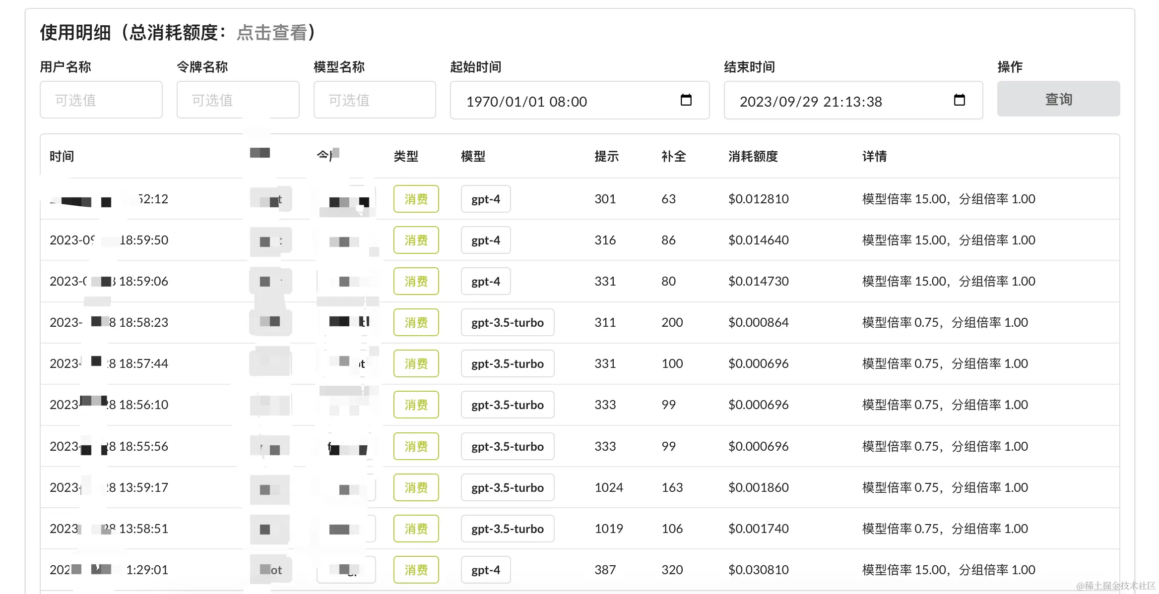Open the end time calendar picker icon
1159x594 pixels.
(959, 100)
